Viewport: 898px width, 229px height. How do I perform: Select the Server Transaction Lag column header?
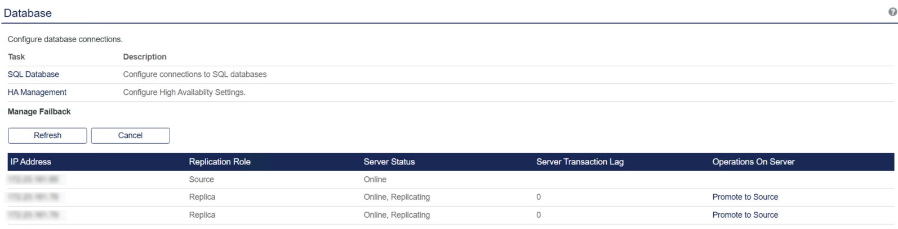580,162
